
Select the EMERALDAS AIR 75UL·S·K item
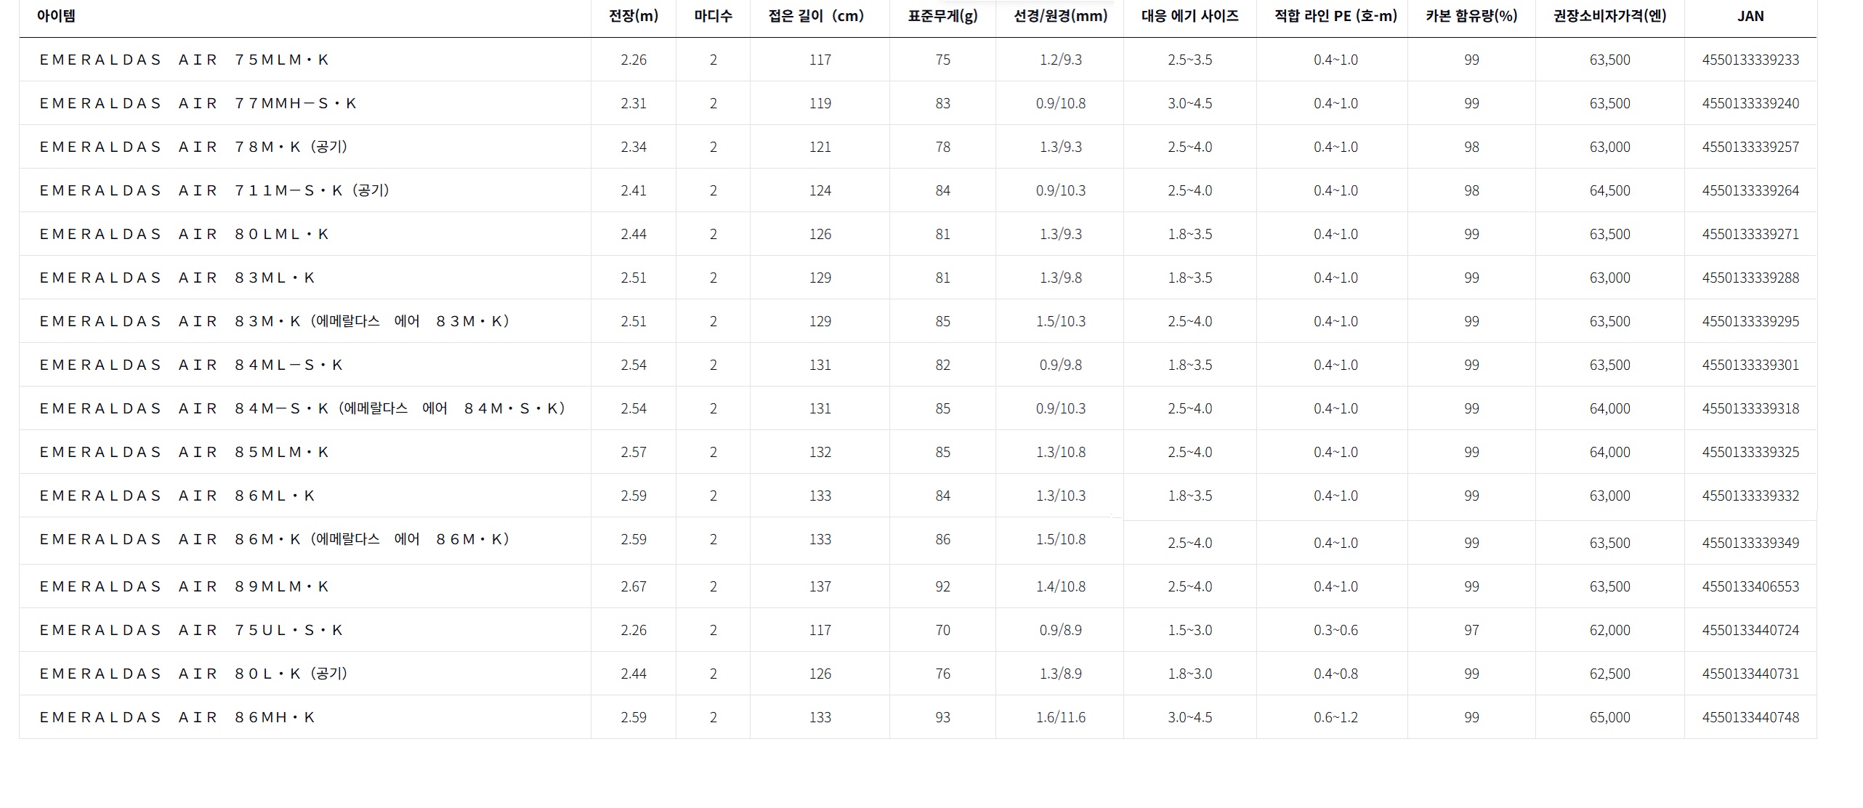pos(191,630)
